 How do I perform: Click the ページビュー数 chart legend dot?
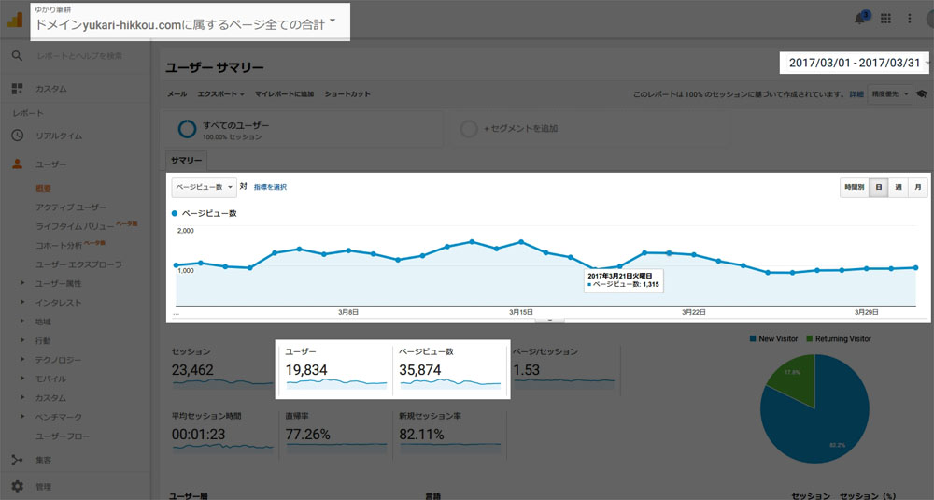[x=175, y=213]
